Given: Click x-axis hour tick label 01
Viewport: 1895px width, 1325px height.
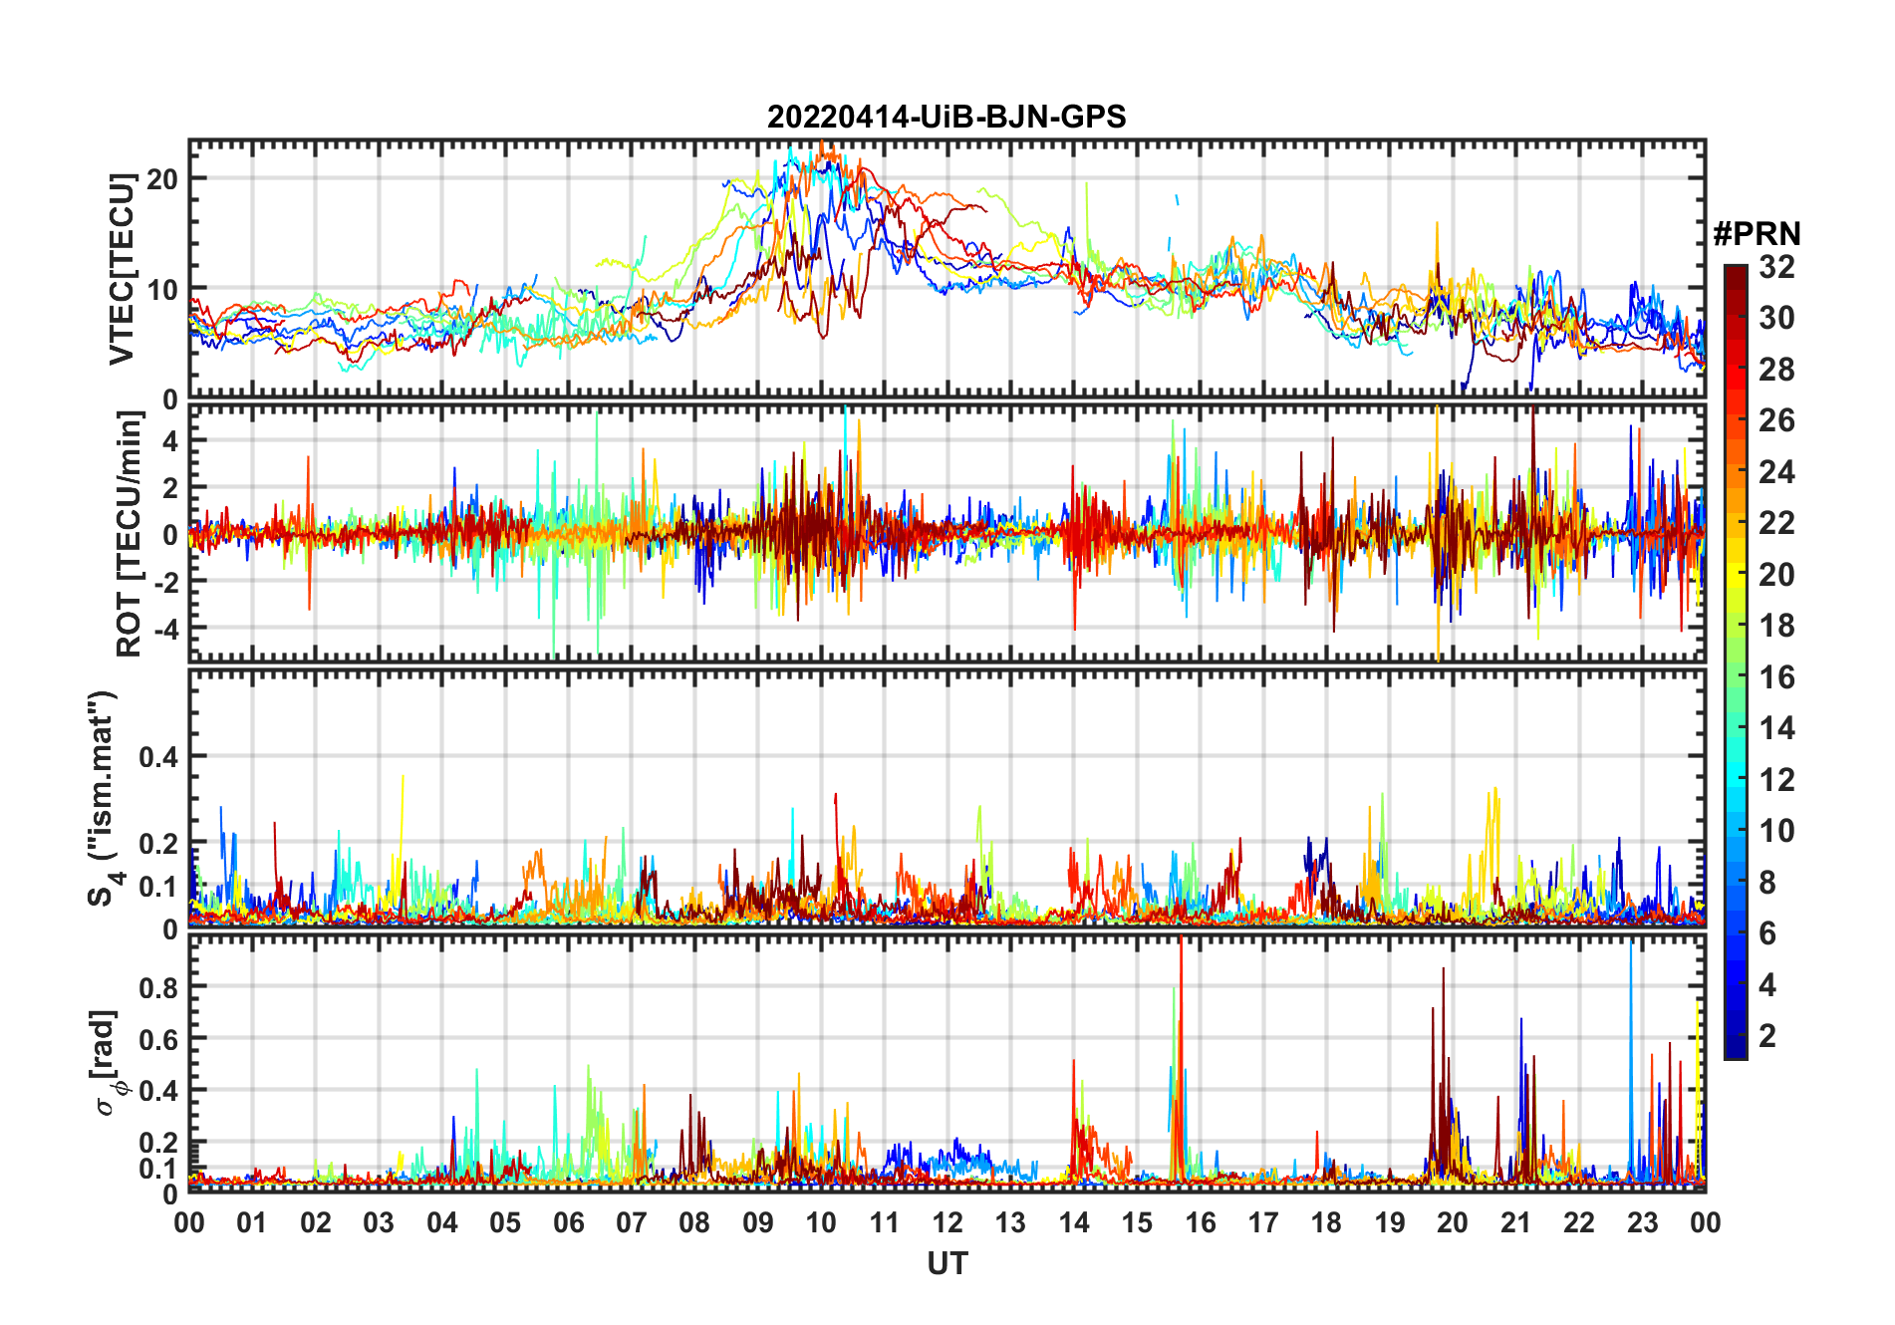Looking at the screenshot, I should coord(252,1222).
